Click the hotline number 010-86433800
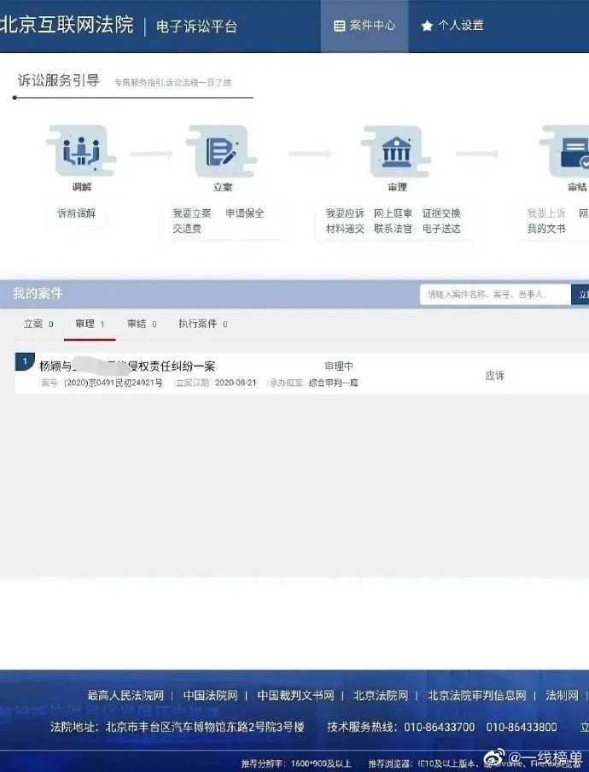 (521, 728)
